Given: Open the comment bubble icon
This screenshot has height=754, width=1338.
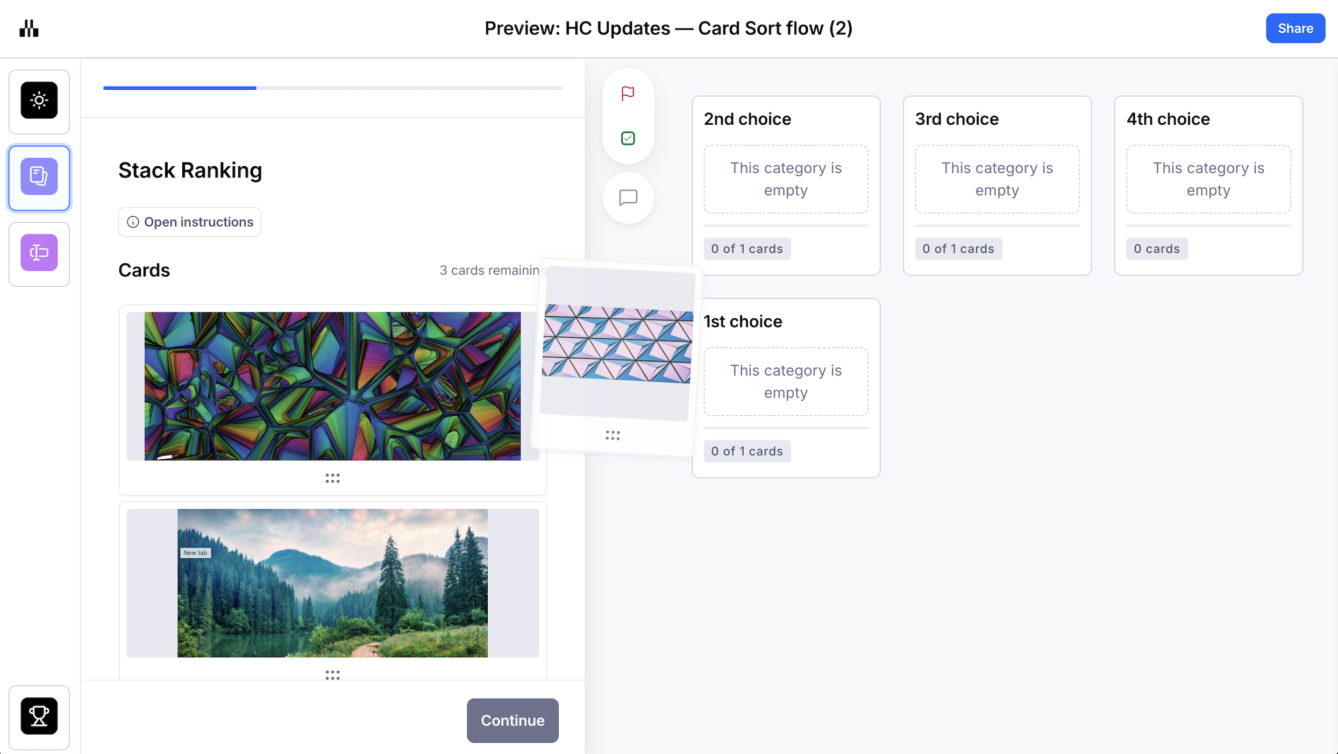Looking at the screenshot, I should (628, 197).
